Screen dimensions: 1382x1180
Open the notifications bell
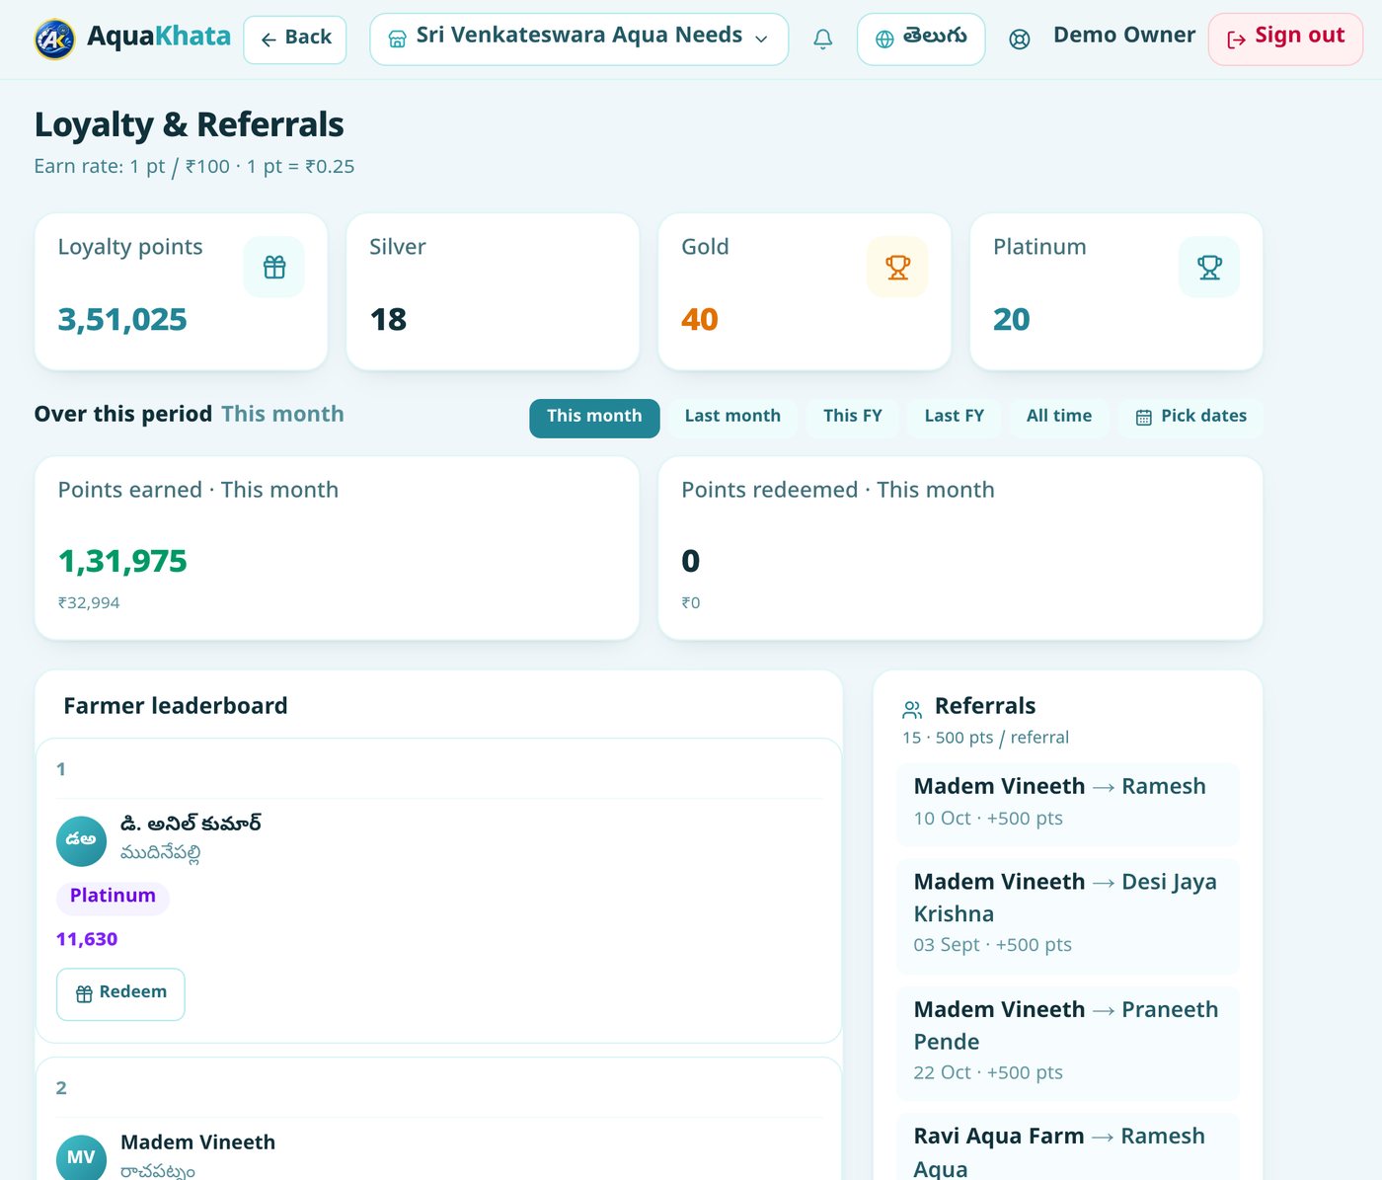(822, 39)
